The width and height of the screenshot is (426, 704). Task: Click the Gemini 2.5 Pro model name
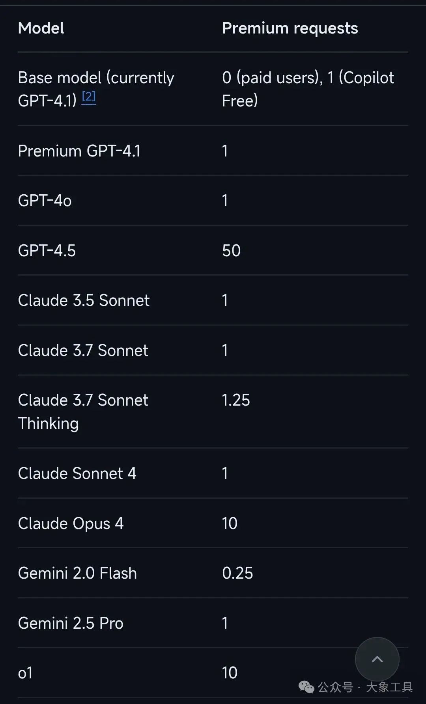[71, 623]
